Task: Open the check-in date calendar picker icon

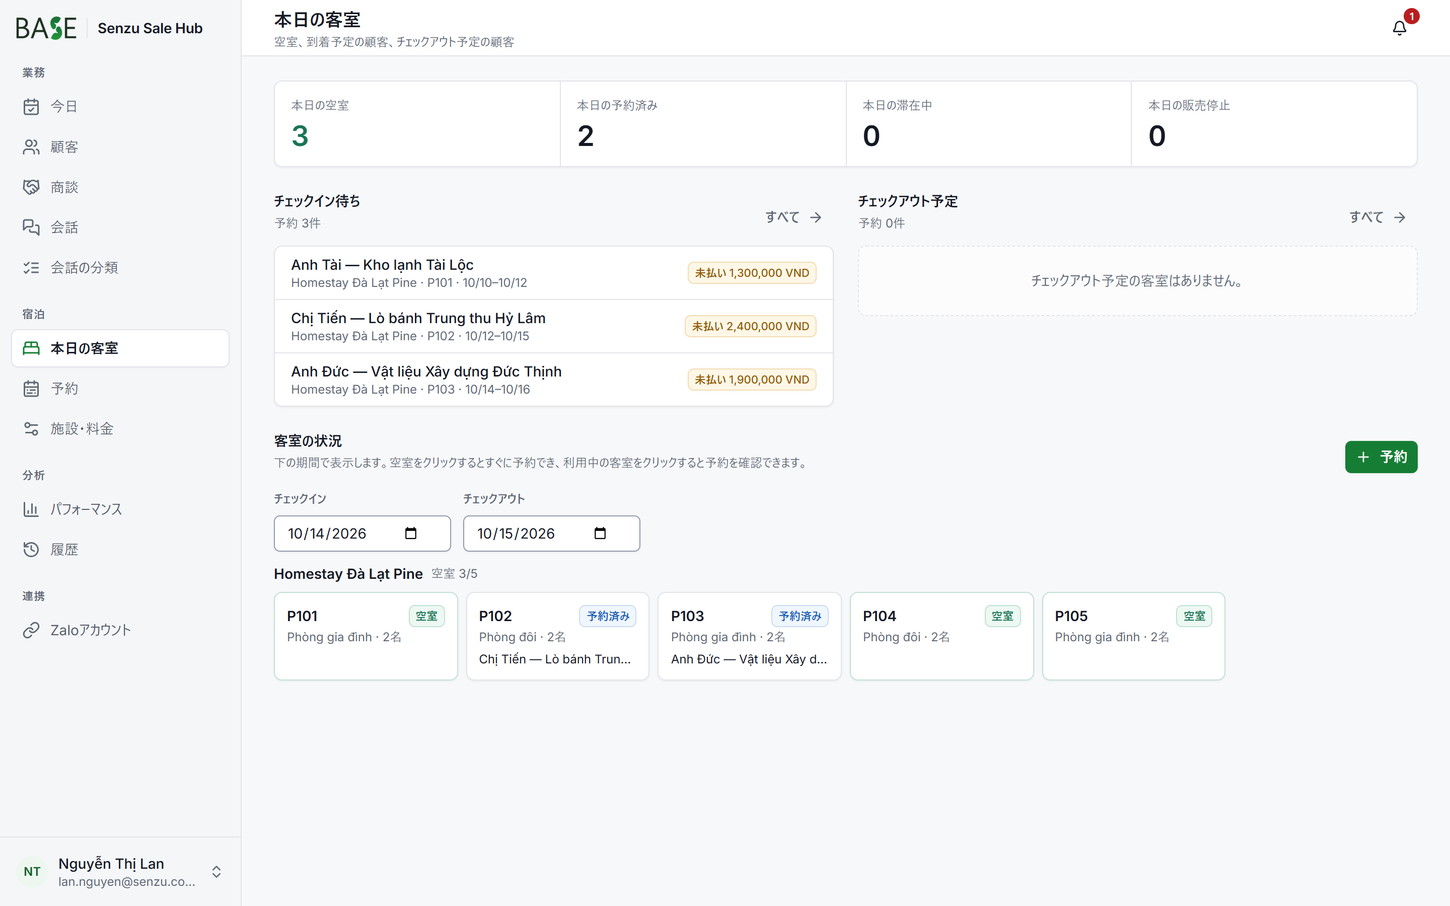Action: click(x=410, y=534)
